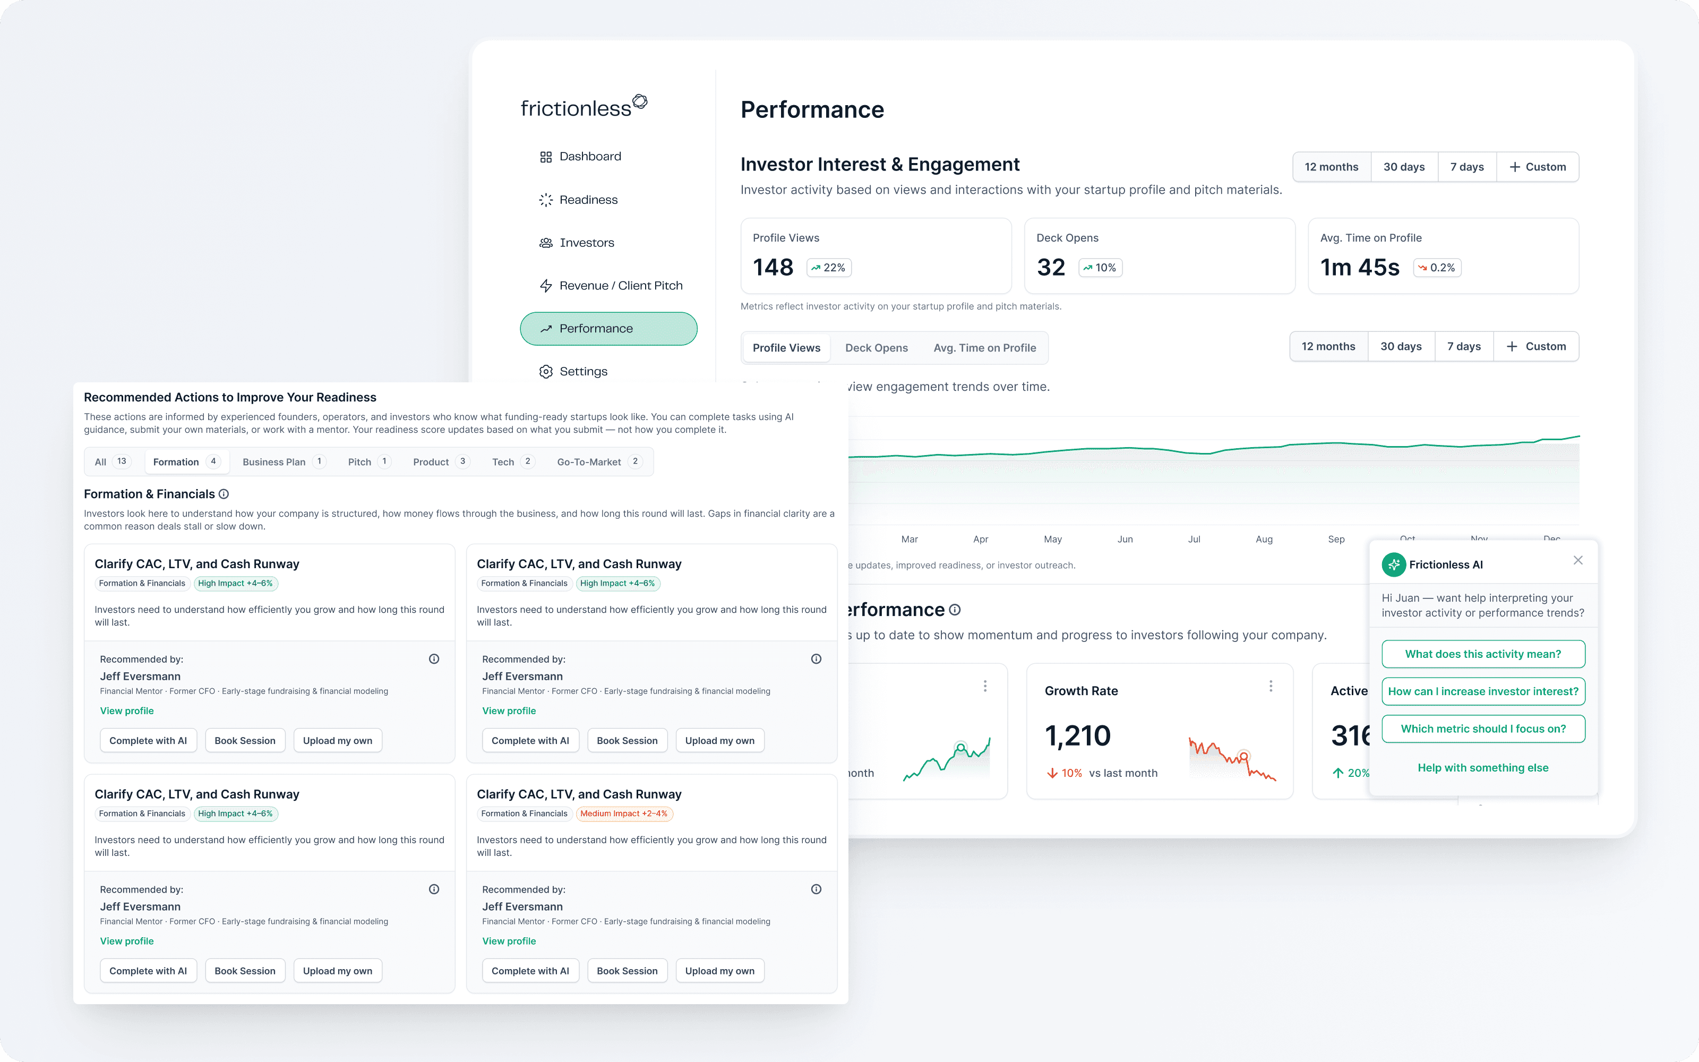Open the top Custom date range picker
The width and height of the screenshot is (1699, 1062).
pyautogui.click(x=1538, y=167)
